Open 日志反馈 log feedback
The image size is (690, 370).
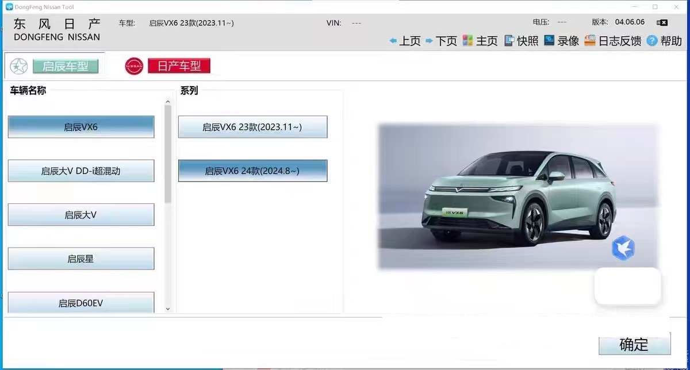pos(612,41)
